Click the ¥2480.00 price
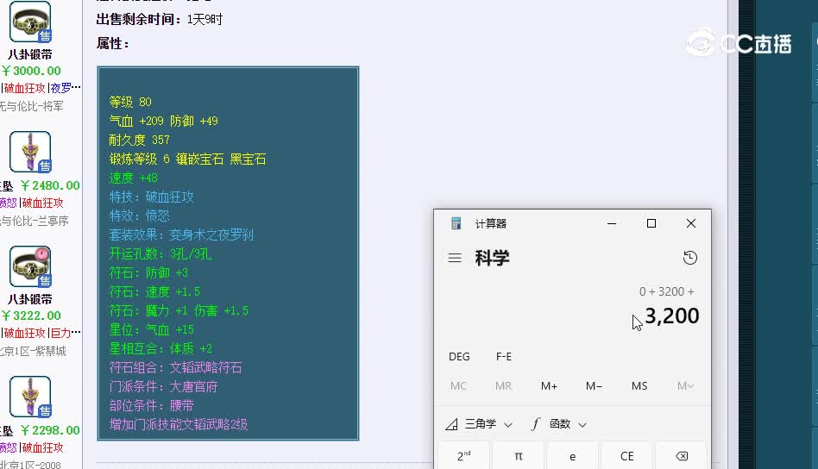The width and height of the screenshot is (818, 469). coord(50,185)
